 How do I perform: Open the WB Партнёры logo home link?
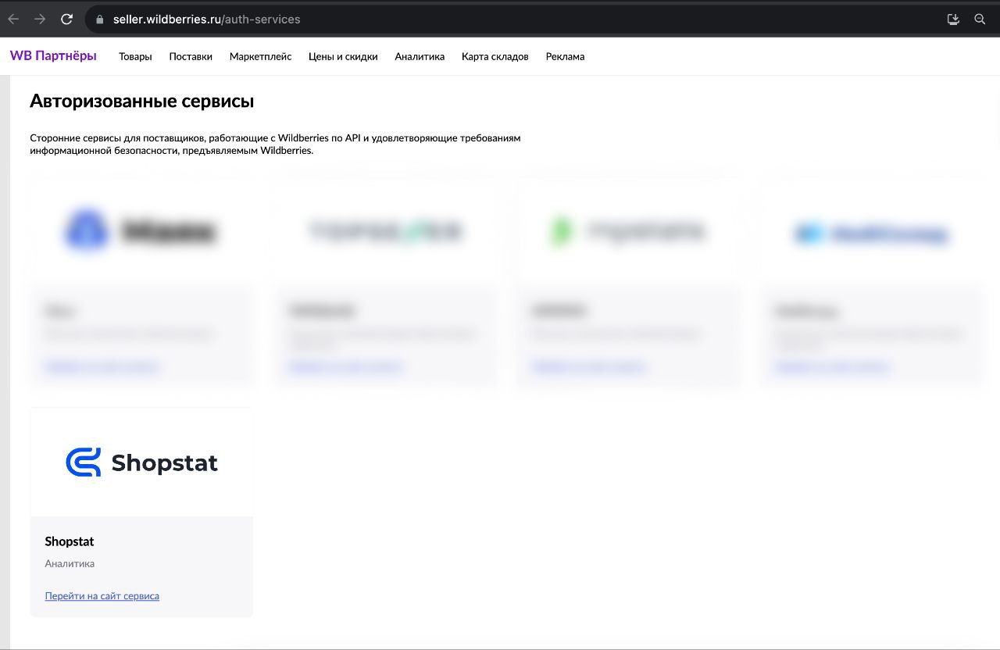point(53,55)
